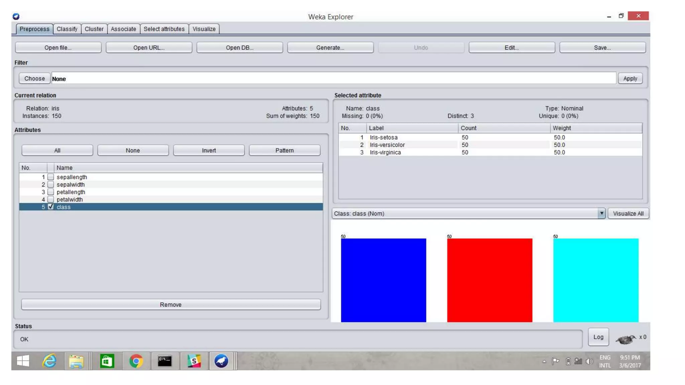
Task: Select the Iris-versicolor label row
Action: pyautogui.click(x=490, y=145)
